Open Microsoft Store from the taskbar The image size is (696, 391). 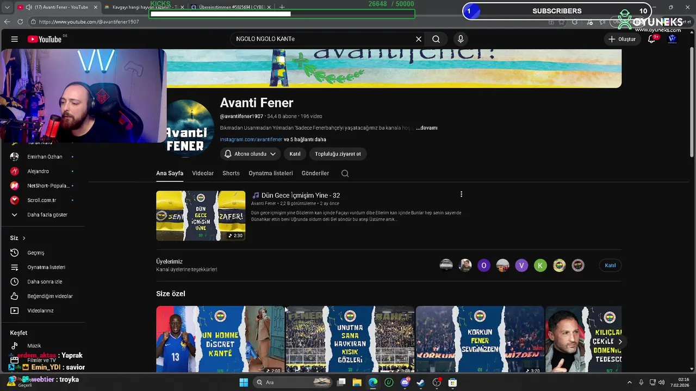tap(452, 382)
